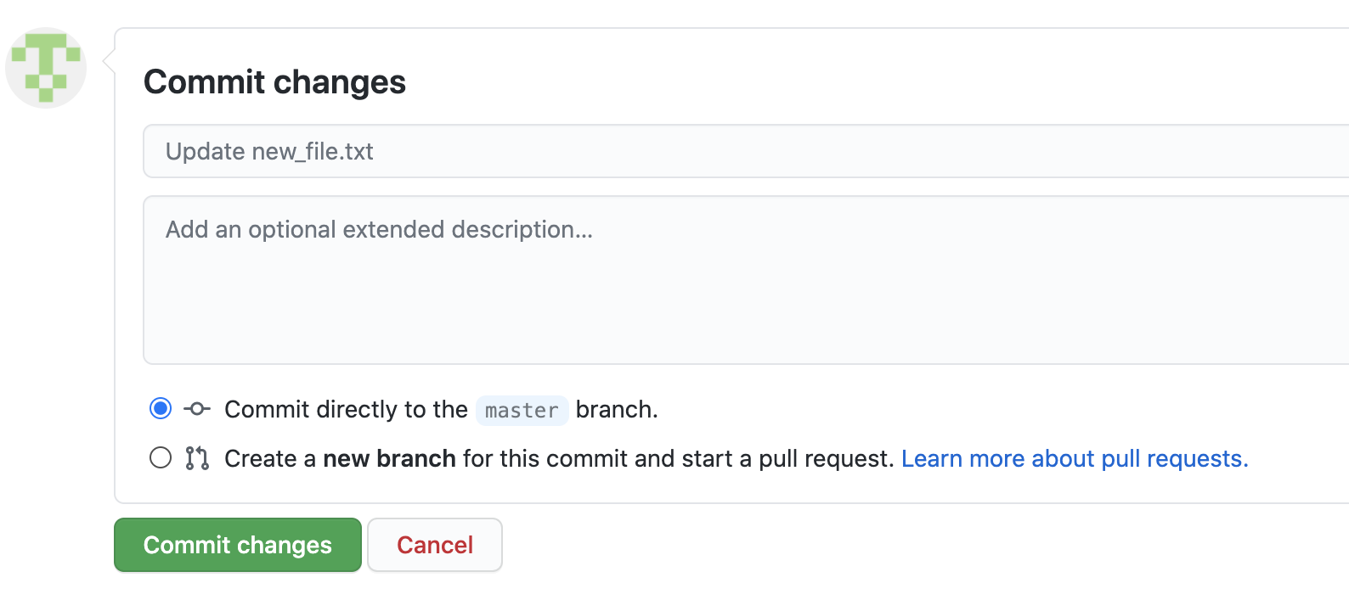The image size is (1349, 611).
Task: Select the commit directly to master radio
Action: [161, 409]
